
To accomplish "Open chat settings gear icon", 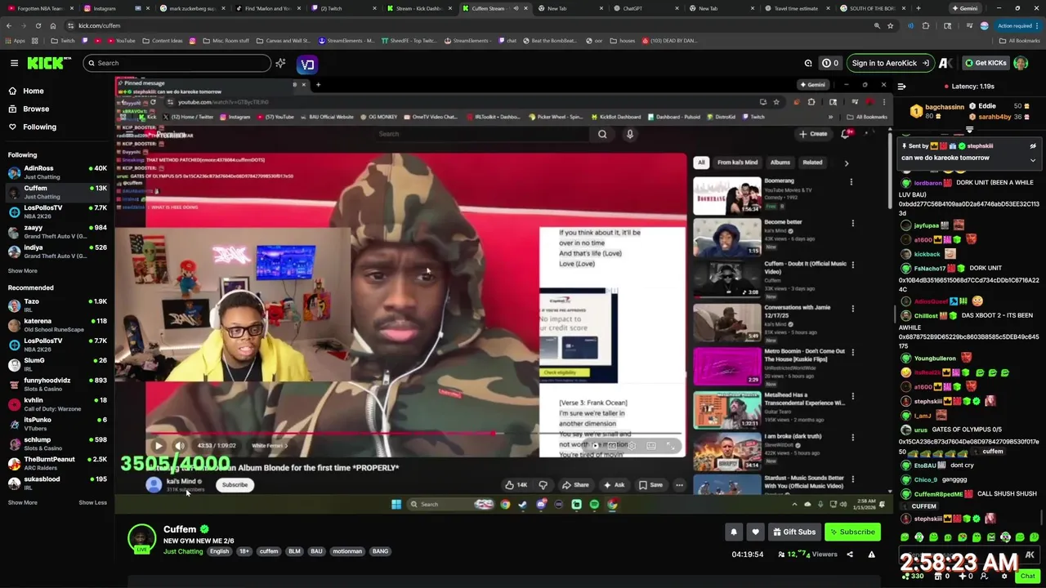I will (1004, 576).
